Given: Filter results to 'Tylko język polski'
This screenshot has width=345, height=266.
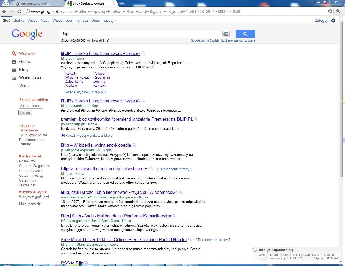Looking at the screenshot, I should point(33,135).
